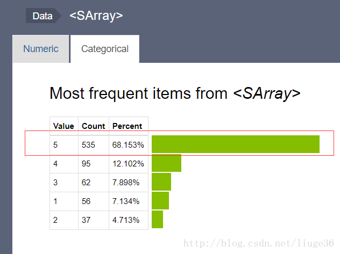
Task: Click the green bar for value 5
Action: 236,144
